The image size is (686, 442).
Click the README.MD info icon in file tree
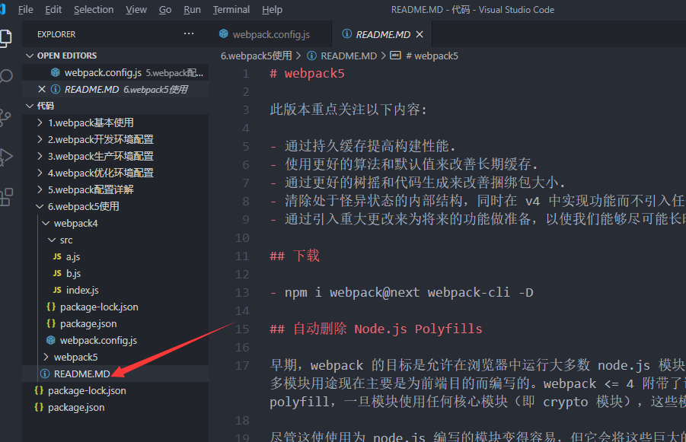(45, 374)
